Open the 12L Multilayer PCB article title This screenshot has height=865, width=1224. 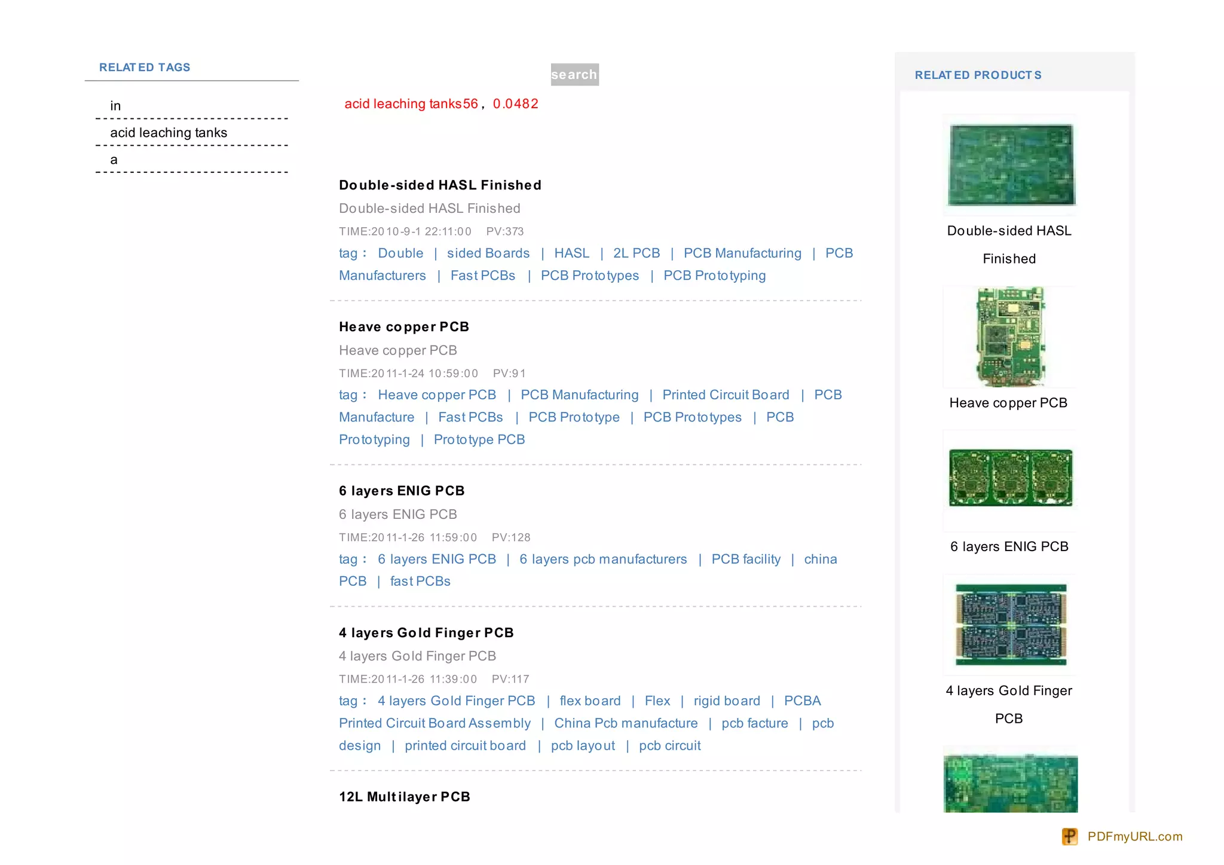(x=405, y=797)
